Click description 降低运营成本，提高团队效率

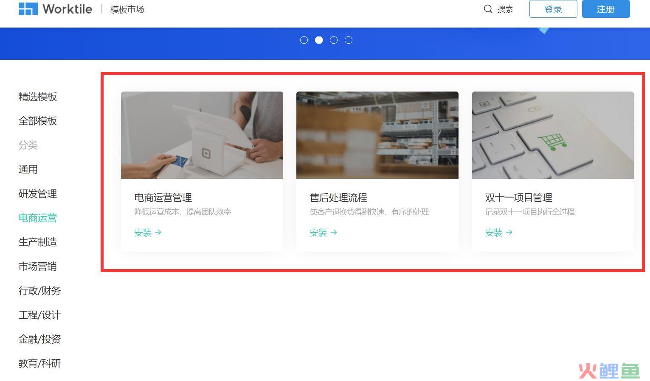183,211
